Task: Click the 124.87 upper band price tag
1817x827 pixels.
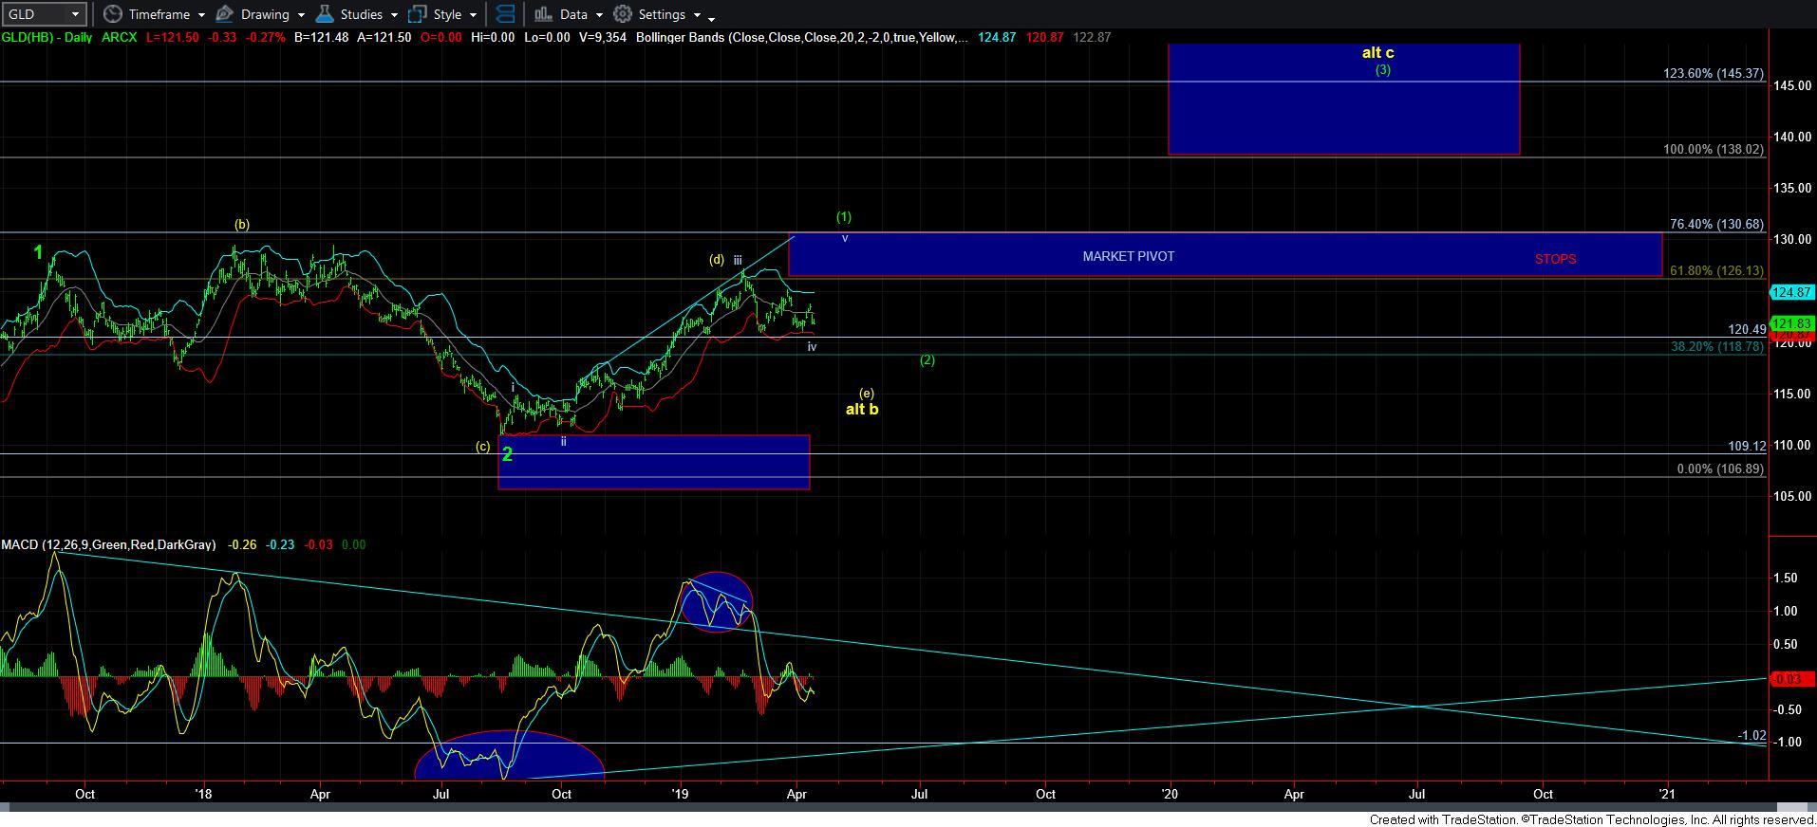Action: click(1793, 293)
